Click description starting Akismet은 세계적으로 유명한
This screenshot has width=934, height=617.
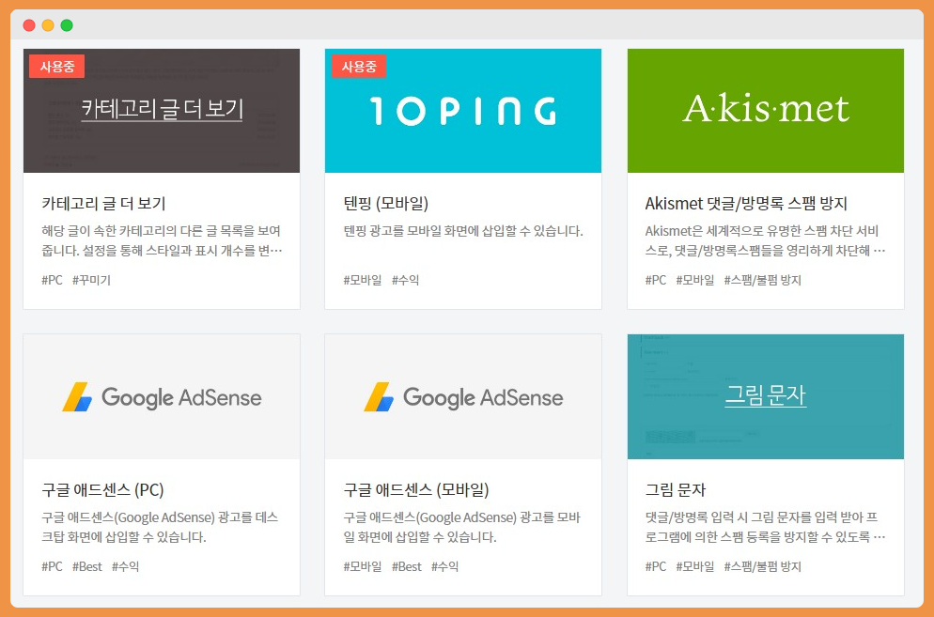click(x=766, y=240)
